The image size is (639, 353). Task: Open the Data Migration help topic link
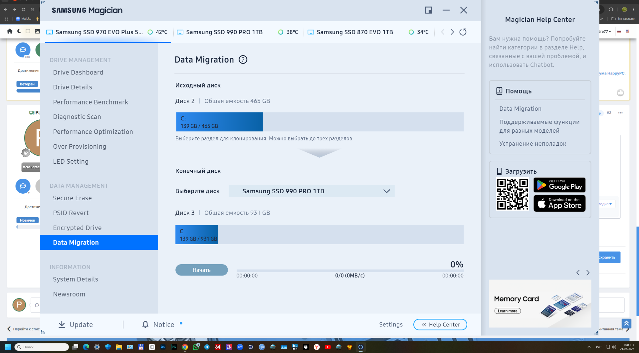(520, 109)
